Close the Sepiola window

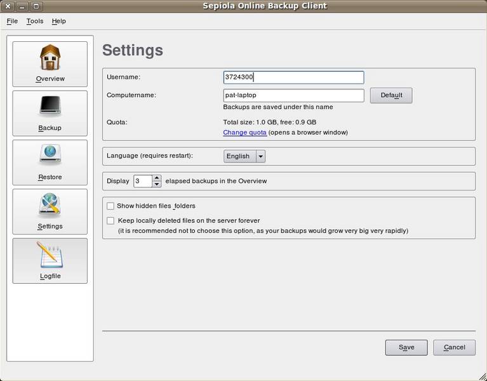coord(8,6)
